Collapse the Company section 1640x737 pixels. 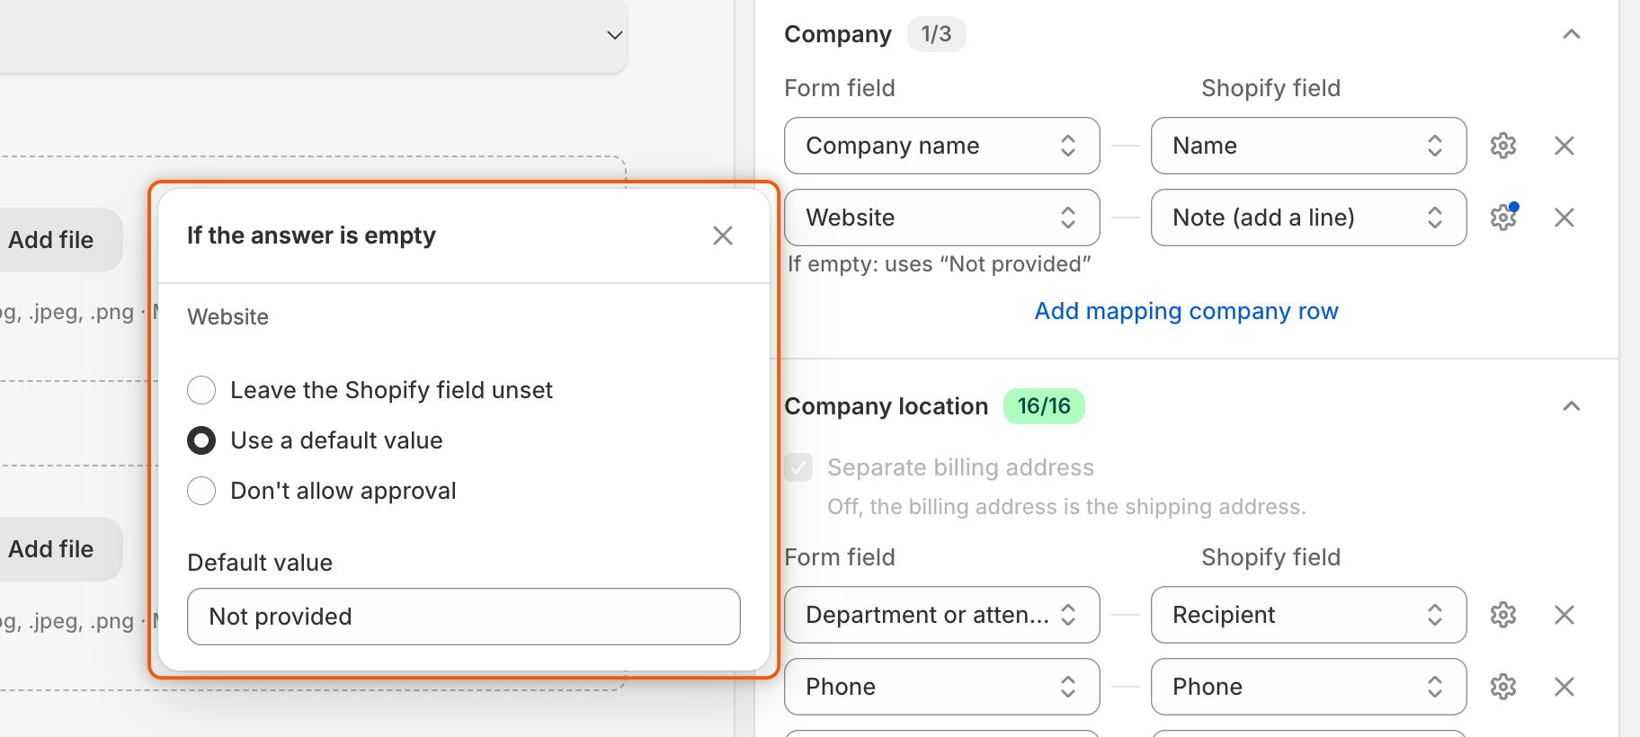click(1572, 34)
